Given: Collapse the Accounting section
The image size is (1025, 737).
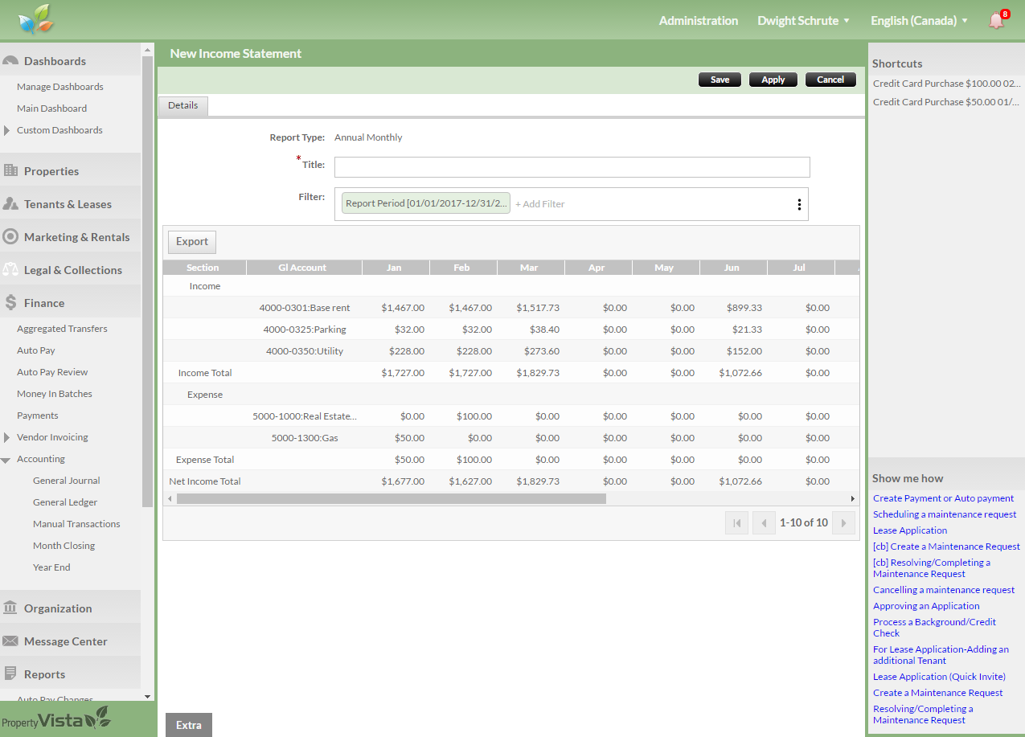Looking at the screenshot, I should [6, 460].
